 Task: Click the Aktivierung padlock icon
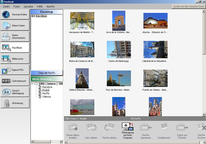[6, 103]
